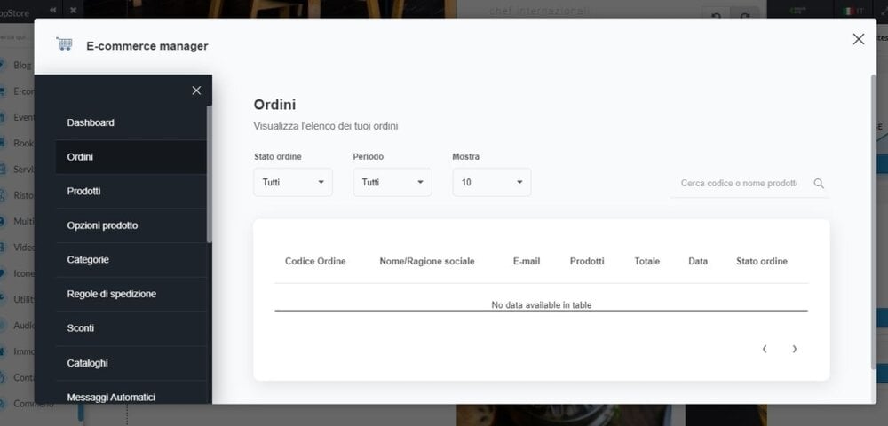888x426 pixels.
Task: Open Dashboard in the sidebar menu
Action: click(91, 122)
